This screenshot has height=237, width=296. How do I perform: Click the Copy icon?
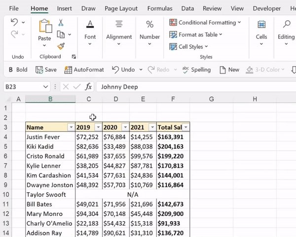coord(61,34)
